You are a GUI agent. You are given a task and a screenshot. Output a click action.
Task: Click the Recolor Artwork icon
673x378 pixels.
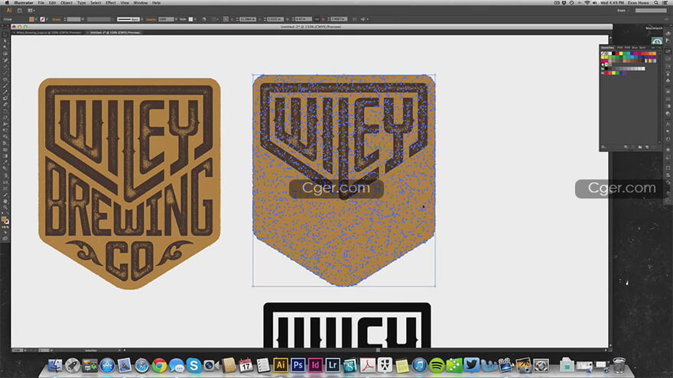click(204, 19)
